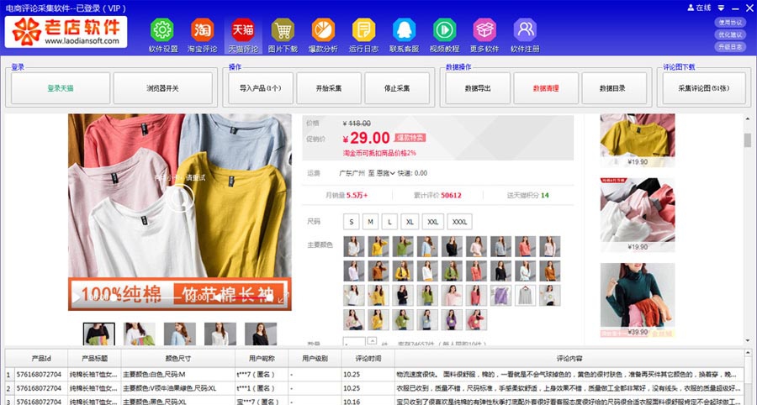Click 数据清理 button
The width and height of the screenshot is (757, 405).
coord(546,88)
